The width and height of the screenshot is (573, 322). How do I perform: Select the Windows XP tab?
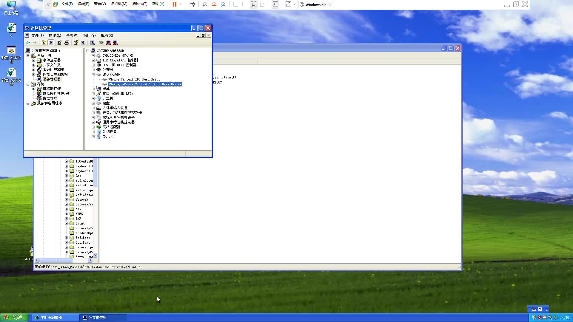315,4
